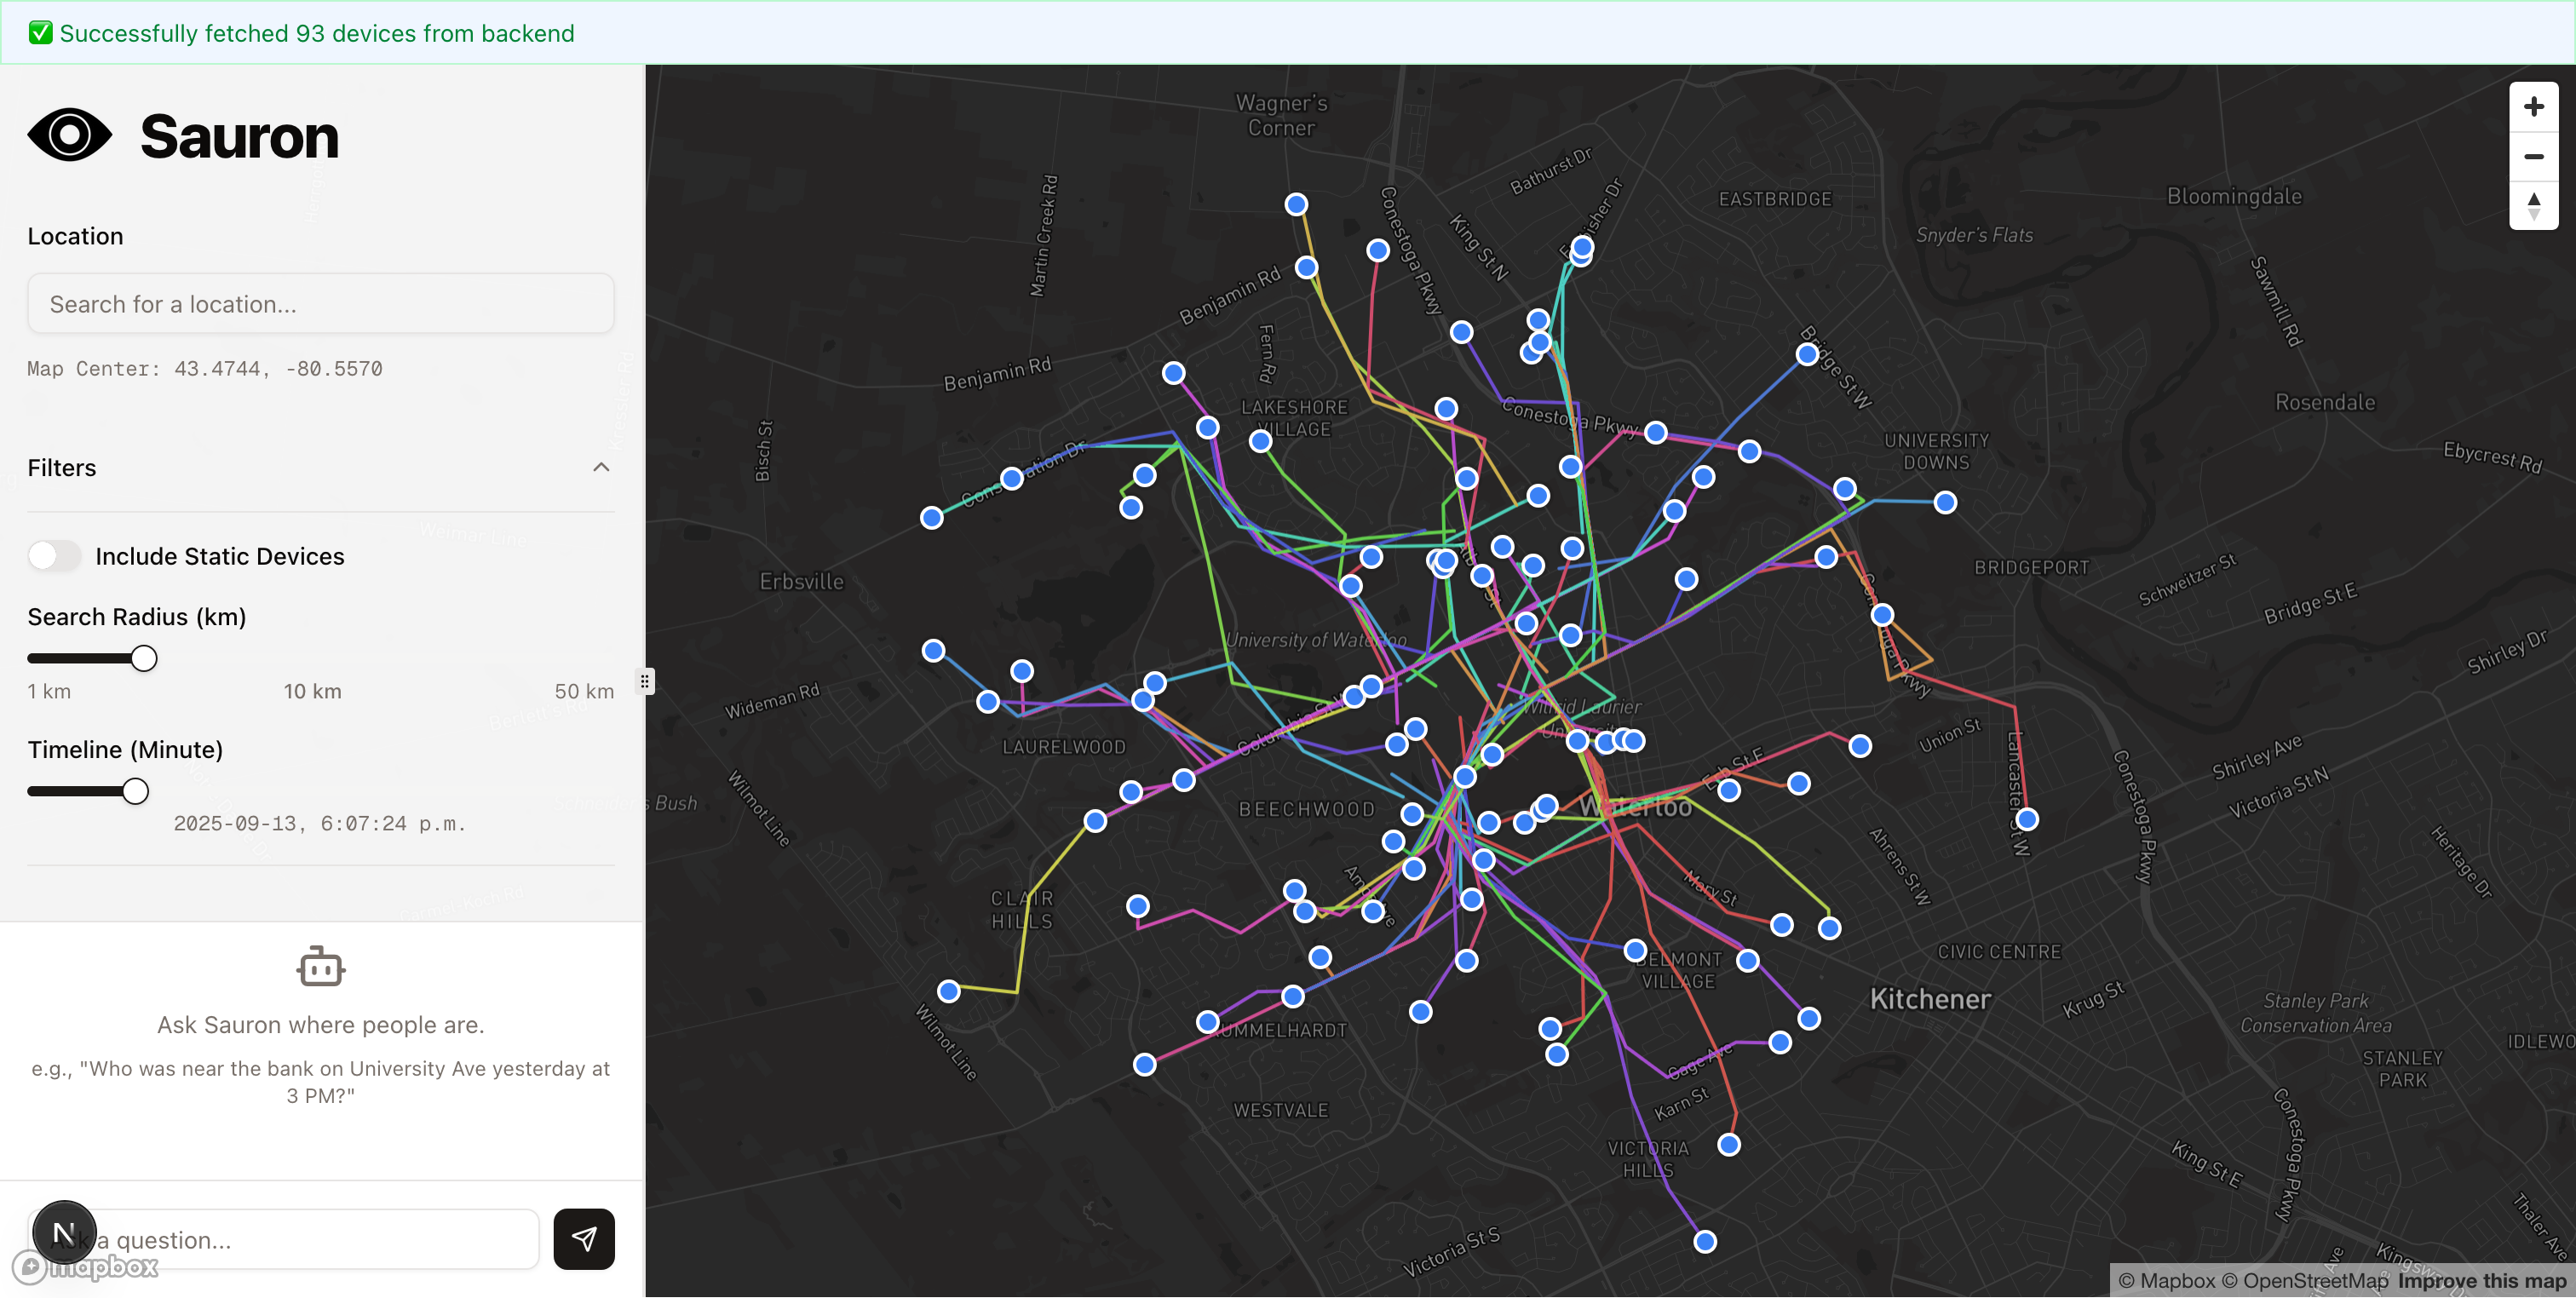Focus the Search for a location field
Viewport: 2576px width, 1298px height.
(x=320, y=304)
